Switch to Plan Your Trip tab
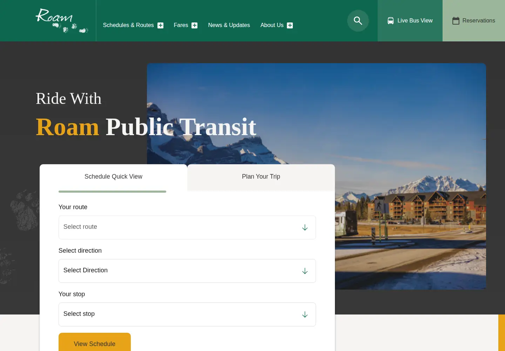Viewport: 505px width, 351px height. tap(261, 177)
